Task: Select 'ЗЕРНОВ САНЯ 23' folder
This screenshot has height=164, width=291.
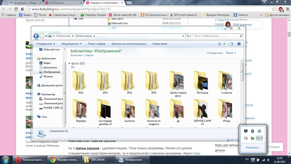Action: tap(202, 112)
